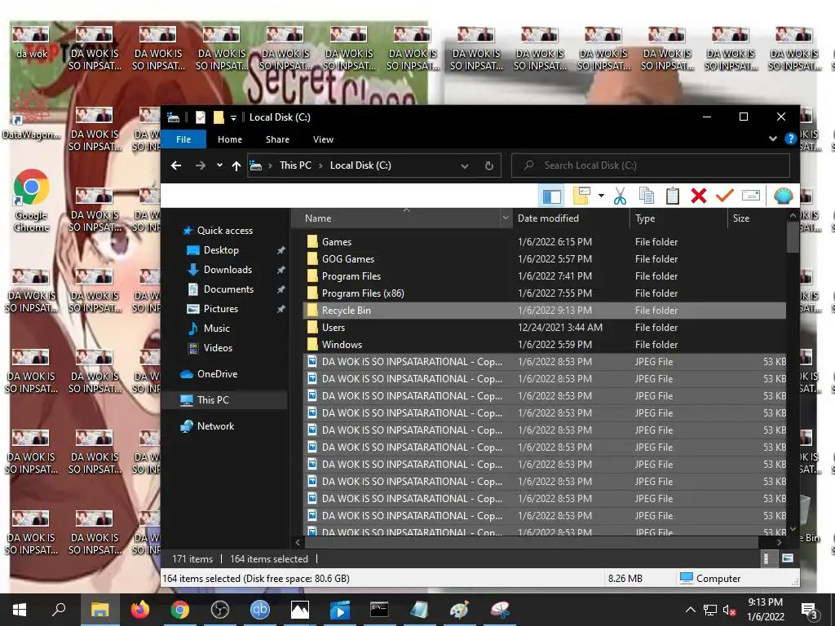This screenshot has width=835, height=626.
Task: Open Explorer Help question mark
Action: pos(791,139)
